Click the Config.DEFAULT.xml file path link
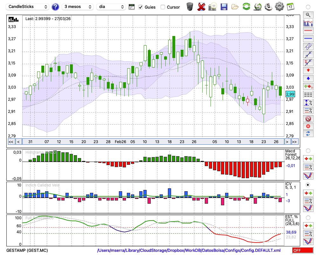318x255 pixels. point(189,251)
